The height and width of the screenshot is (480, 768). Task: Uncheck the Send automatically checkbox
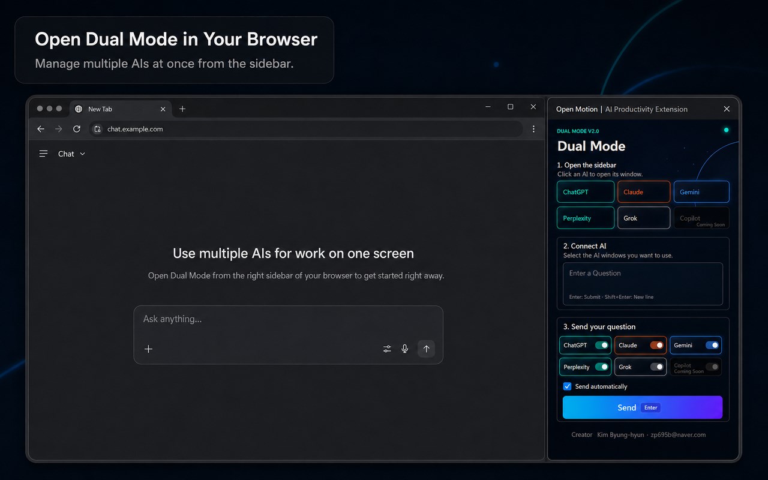click(x=568, y=386)
